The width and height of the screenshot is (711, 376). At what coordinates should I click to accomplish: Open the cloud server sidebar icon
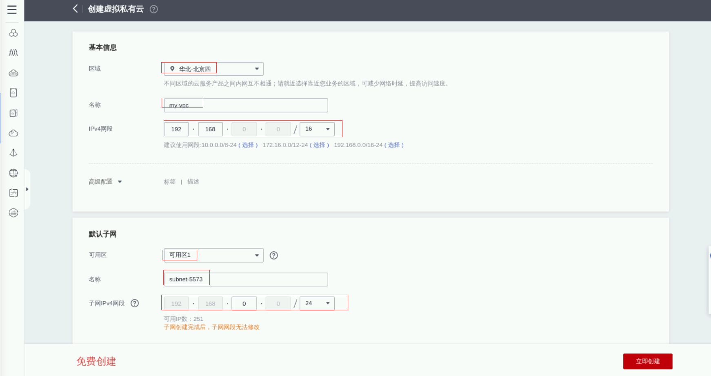(x=13, y=73)
